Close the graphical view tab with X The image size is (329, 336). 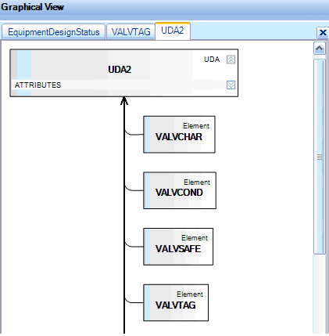click(323, 33)
